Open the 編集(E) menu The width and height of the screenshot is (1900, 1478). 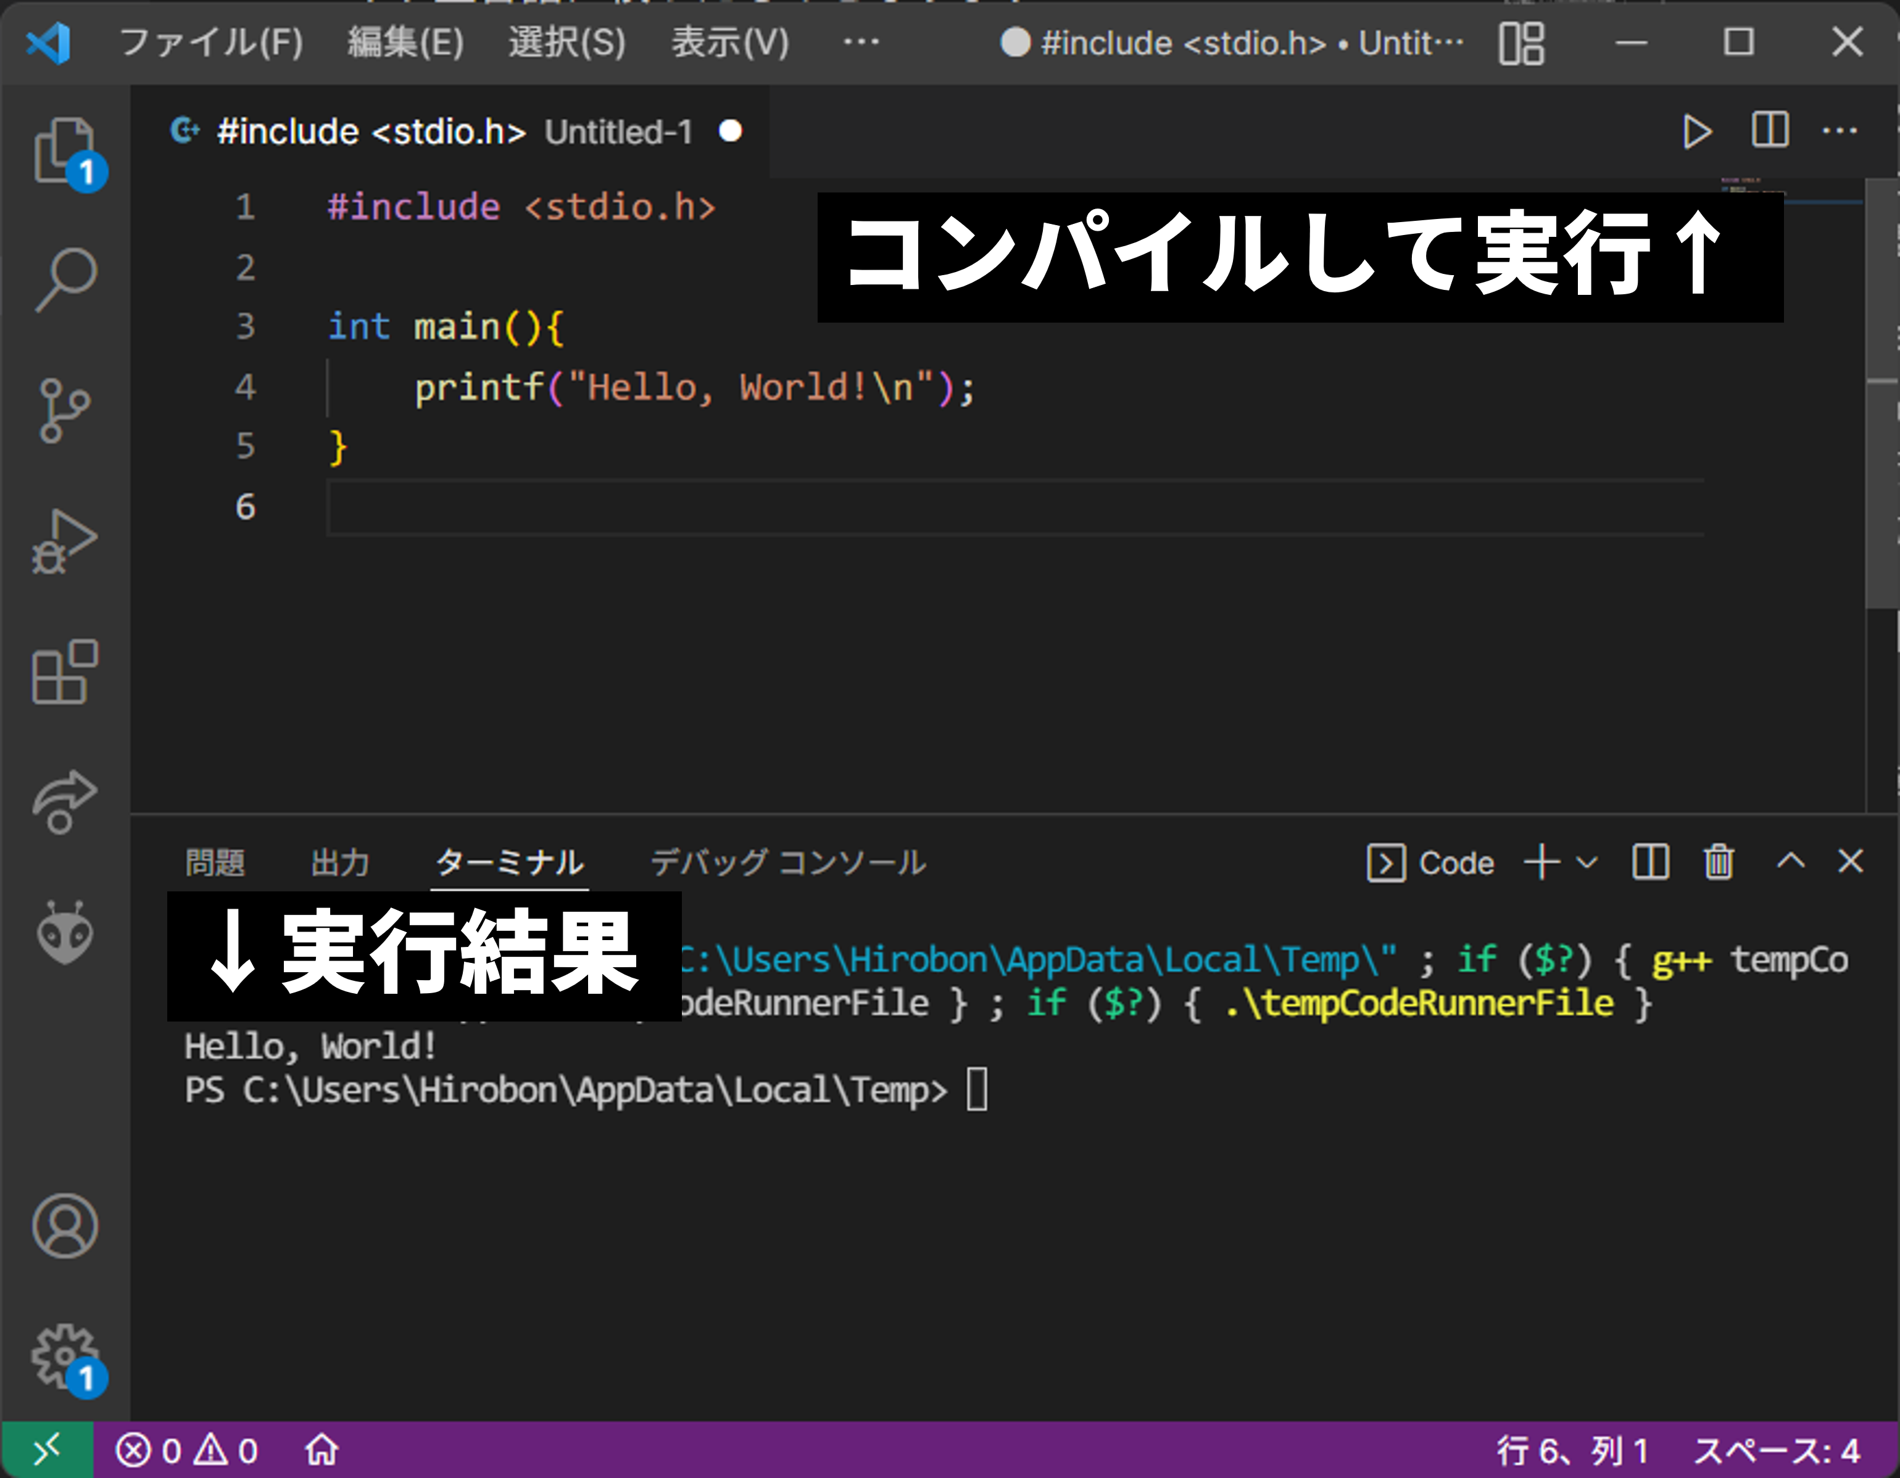(x=405, y=42)
